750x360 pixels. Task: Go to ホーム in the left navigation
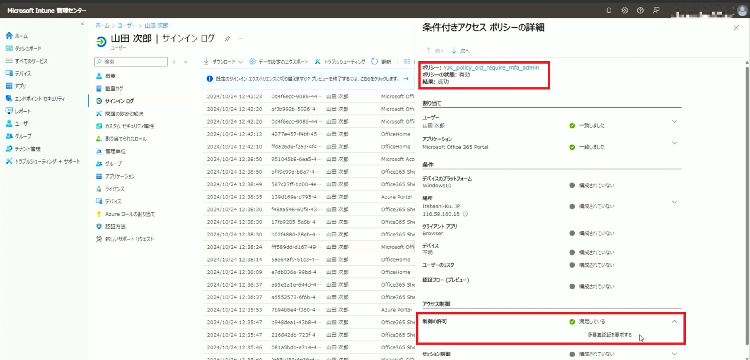point(17,36)
